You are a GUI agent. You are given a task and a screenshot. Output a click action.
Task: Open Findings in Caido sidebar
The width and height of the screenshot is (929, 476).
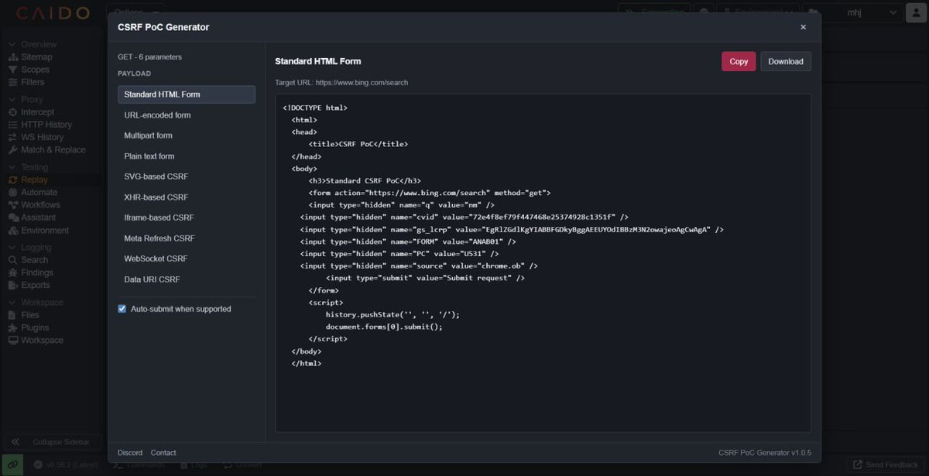click(37, 272)
